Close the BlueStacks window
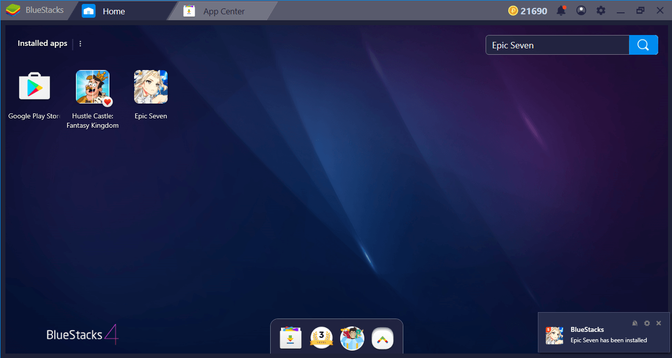The height and width of the screenshot is (358, 672). pos(660,10)
